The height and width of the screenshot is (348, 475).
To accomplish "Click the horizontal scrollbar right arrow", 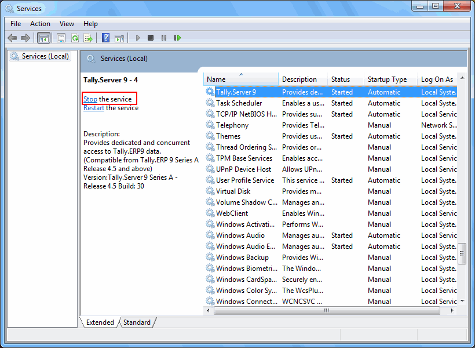I will pos(452,310).
